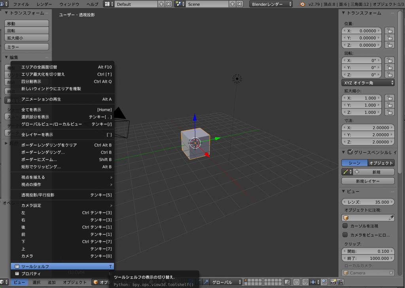Pick focus object with the eyedropper
Image resolution: width=405 pixels, height=288 pixels.
pos(391,218)
